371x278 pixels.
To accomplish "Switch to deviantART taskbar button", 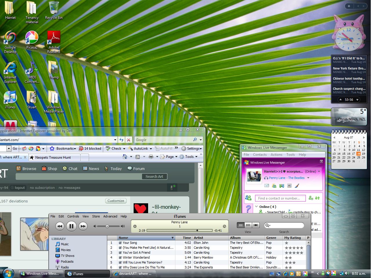I will (134, 274).
